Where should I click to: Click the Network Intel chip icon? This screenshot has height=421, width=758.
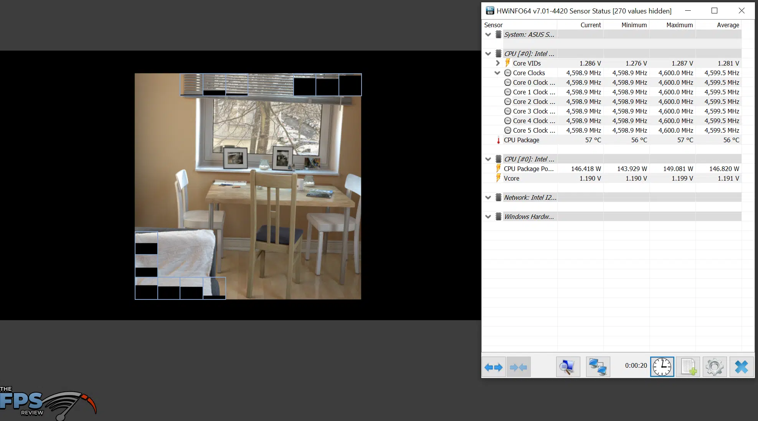click(x=498, y=197)
